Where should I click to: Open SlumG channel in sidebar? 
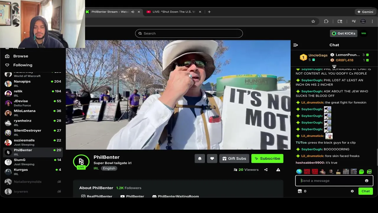pyautogui.click(x=33, y=162)
